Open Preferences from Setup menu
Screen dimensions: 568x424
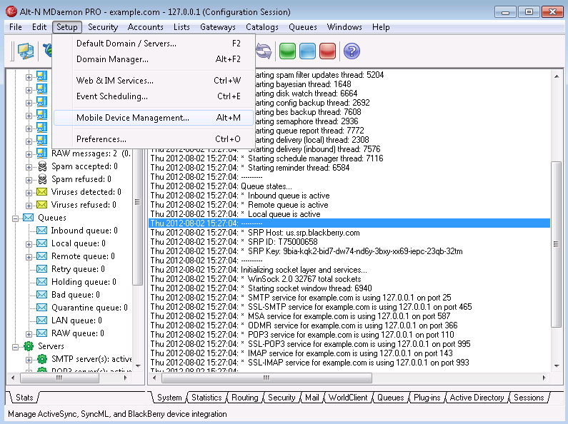click(154, 139)
